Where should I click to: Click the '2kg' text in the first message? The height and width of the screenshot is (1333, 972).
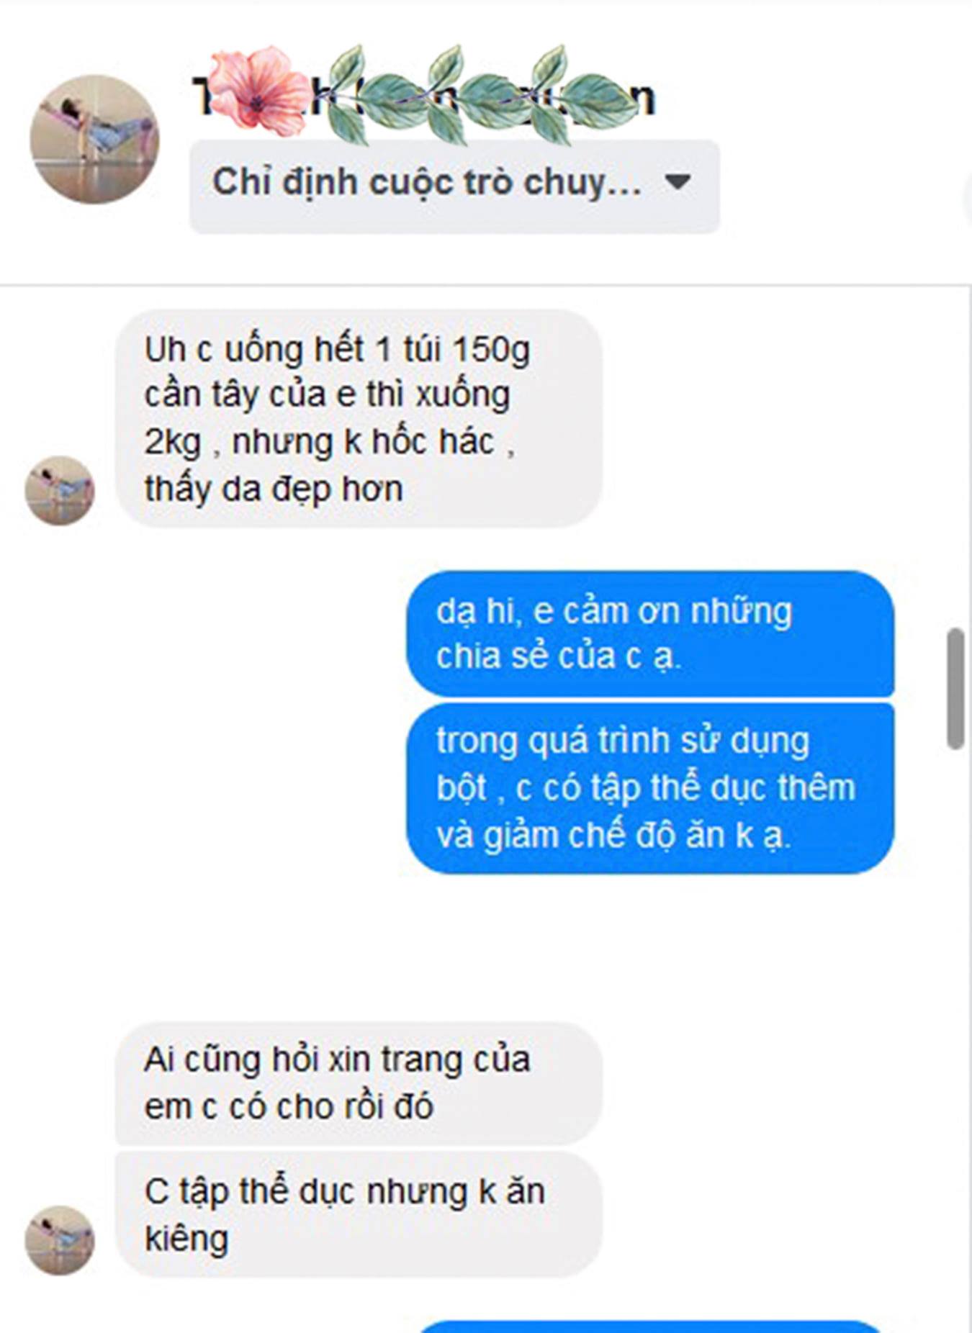coord(172,443)
